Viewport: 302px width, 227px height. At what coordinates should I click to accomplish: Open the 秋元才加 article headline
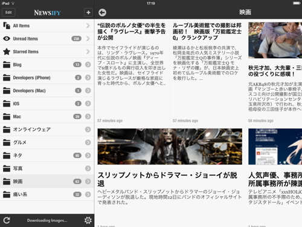[x=275, y=71]
